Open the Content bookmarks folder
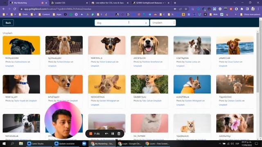 (x=44, y=15)
